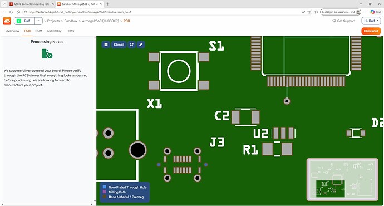
Task: Click the Milling Path purple swatch
Action: pos(104,192)
